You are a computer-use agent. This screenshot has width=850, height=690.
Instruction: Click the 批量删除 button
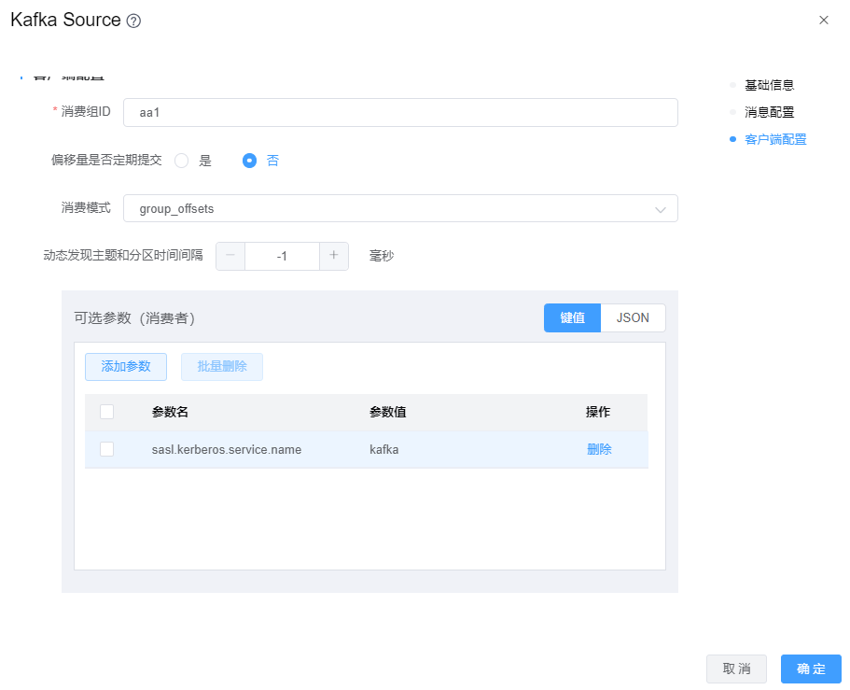click(x=222, y=367)
